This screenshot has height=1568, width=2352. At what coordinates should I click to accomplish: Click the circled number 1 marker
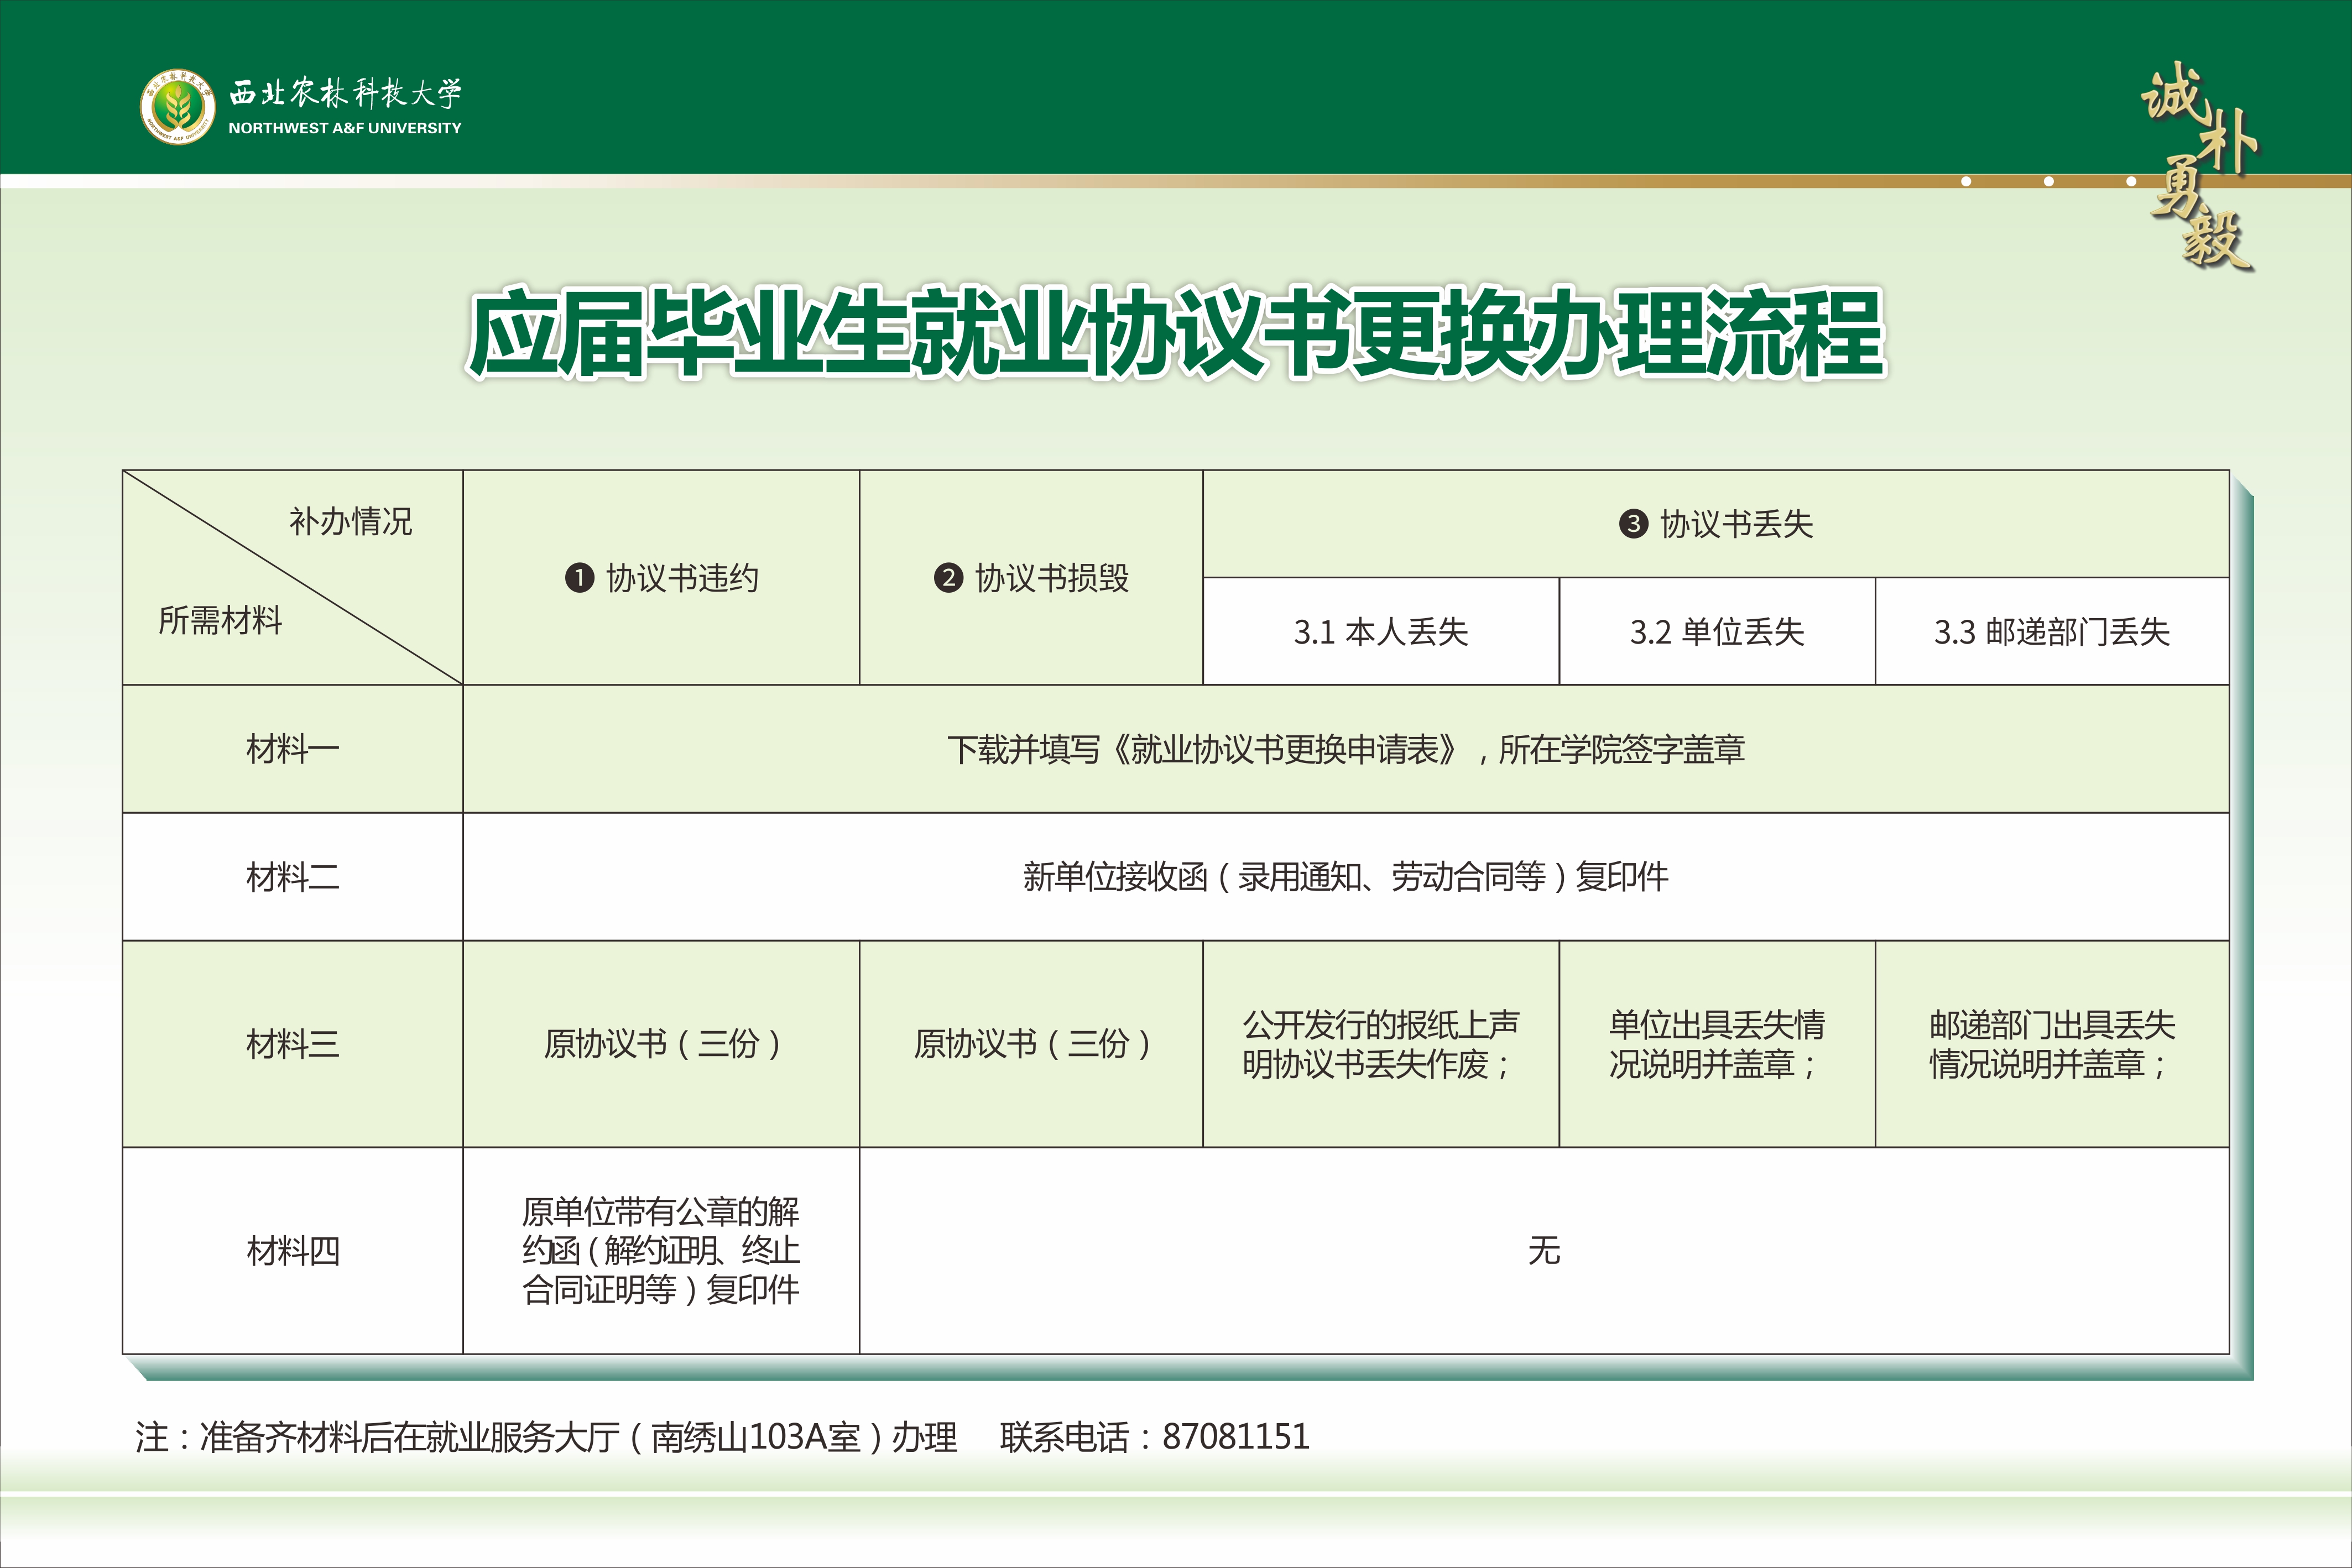[x=579, y=578]
